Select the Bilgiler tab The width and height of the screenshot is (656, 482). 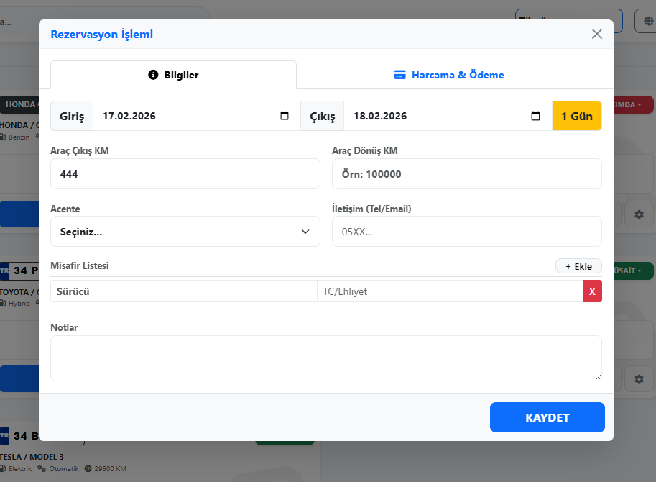[x=173, y=75]
